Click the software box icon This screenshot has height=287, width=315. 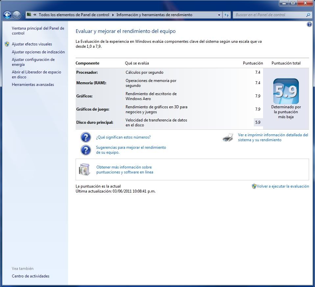tap(84, 170)
